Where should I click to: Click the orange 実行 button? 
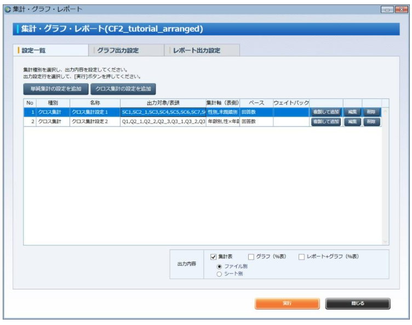[x=287, y=304]
